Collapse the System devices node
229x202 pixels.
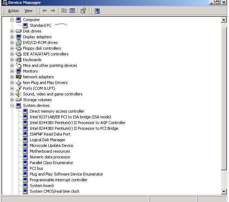(12, 106)
